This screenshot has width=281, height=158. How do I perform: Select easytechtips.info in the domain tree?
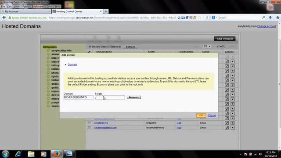point(61,50)
